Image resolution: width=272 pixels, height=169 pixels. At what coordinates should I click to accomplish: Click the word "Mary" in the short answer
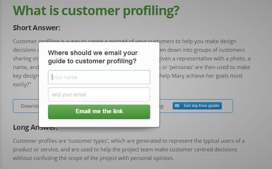178,76
